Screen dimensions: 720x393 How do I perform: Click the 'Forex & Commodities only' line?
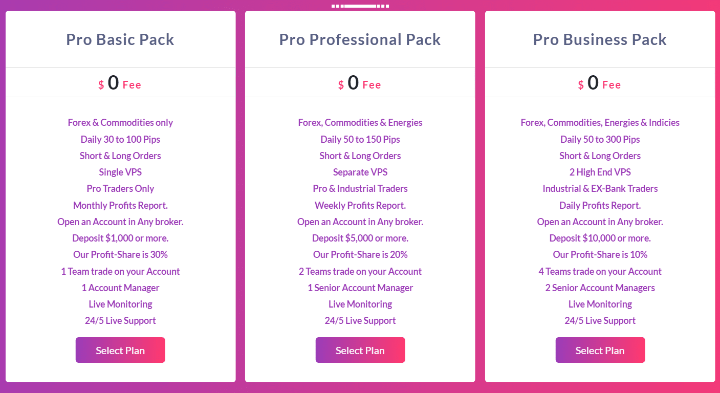click(x=120, y=122)
